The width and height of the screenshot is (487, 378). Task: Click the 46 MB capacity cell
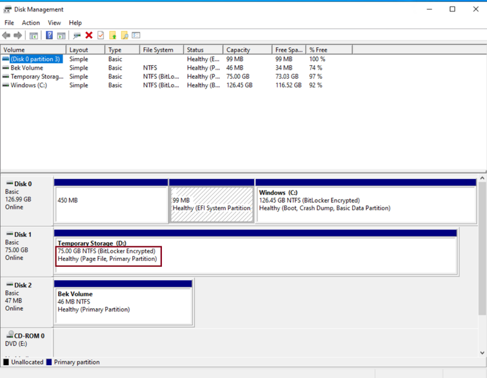235,68
